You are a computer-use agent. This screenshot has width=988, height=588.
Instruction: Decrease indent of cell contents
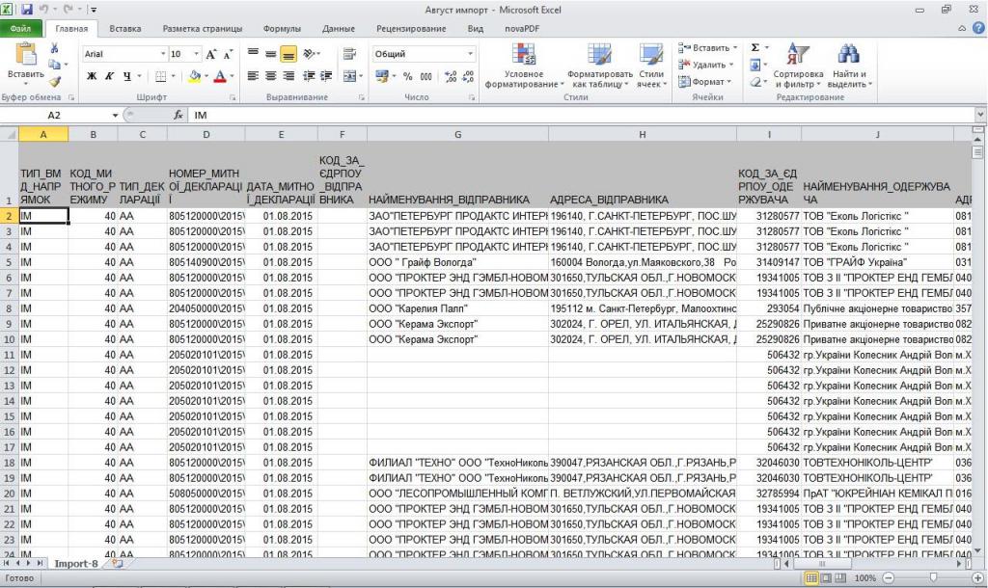coord(309,76)
